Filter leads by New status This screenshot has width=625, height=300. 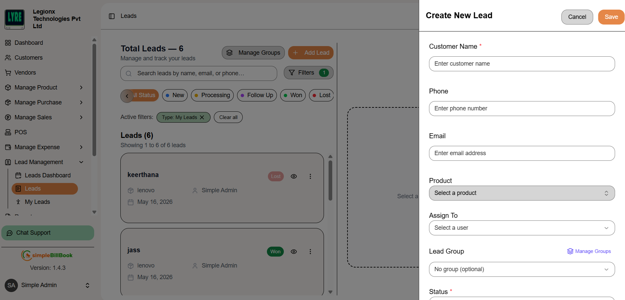[x=175, y=95]
